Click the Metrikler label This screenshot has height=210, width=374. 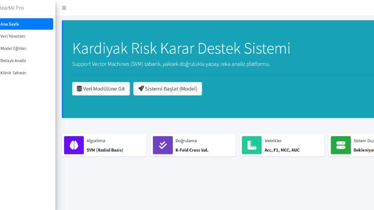pyautogui.click(x=273, y=141)
